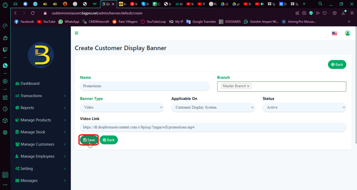Click the lock site info icon
The image size is (357, 190).
click(x=45, y=13)
